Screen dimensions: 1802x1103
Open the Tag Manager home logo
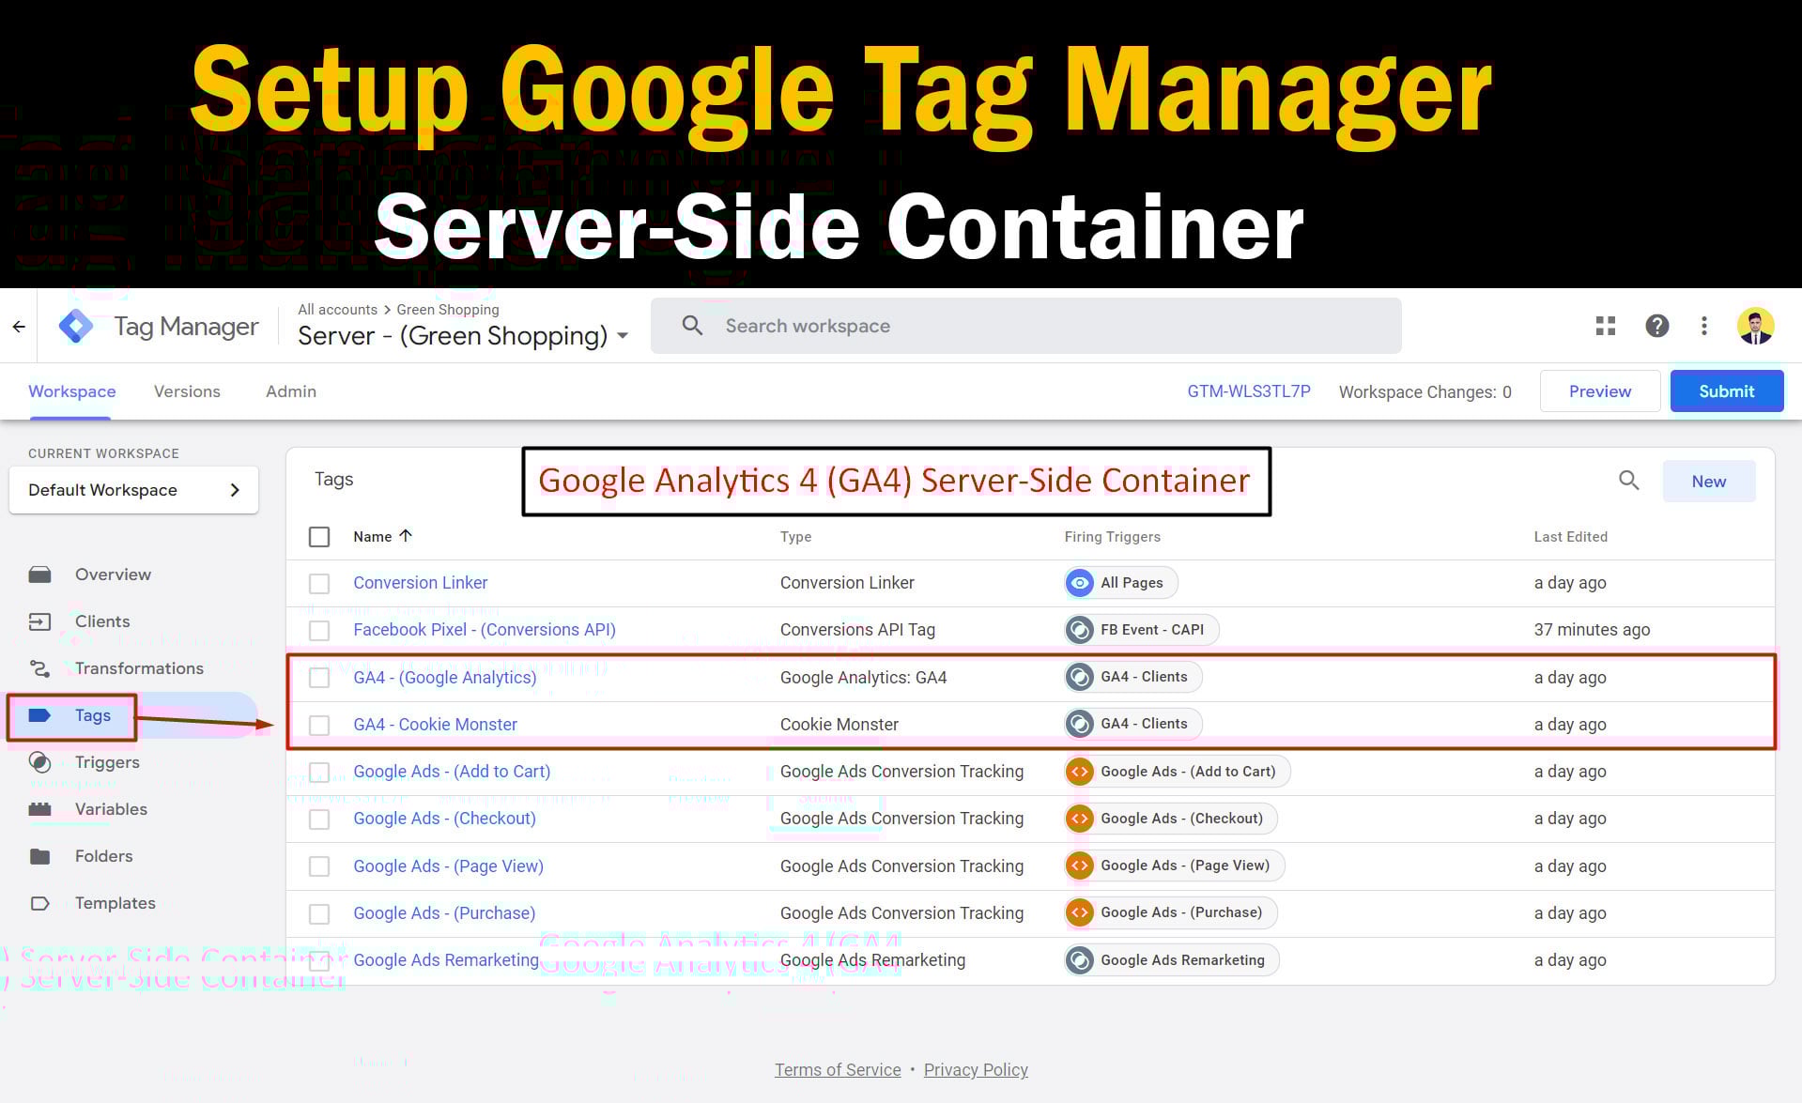click(77, 326)
